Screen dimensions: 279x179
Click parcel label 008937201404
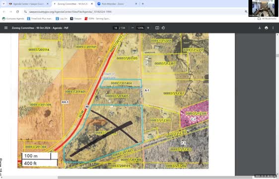(121, 83)
